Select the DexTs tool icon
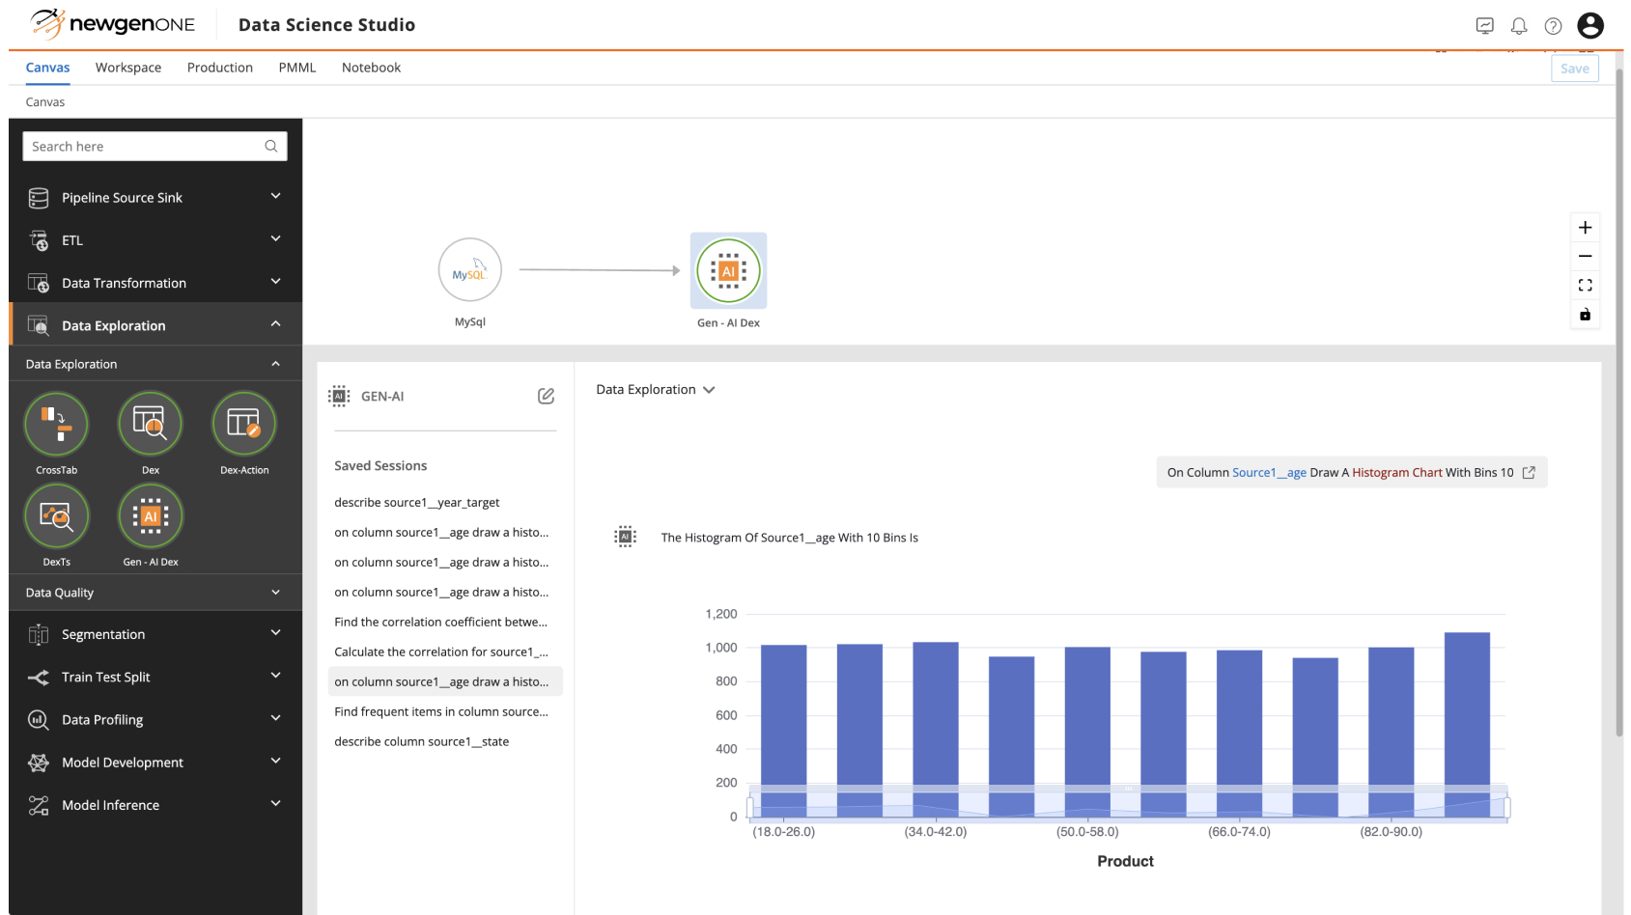 click(57, 516)
